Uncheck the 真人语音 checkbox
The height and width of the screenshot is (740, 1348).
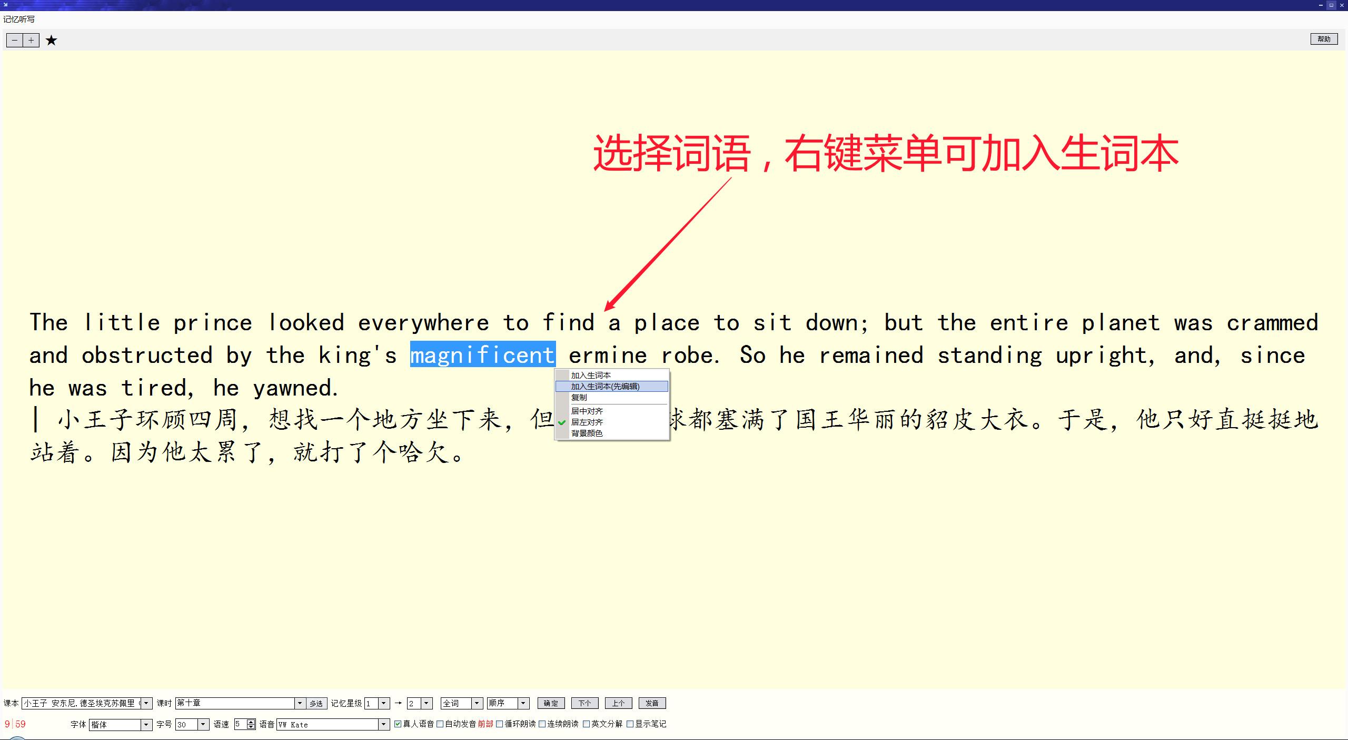pyautogui.click(x=398, y=724)
